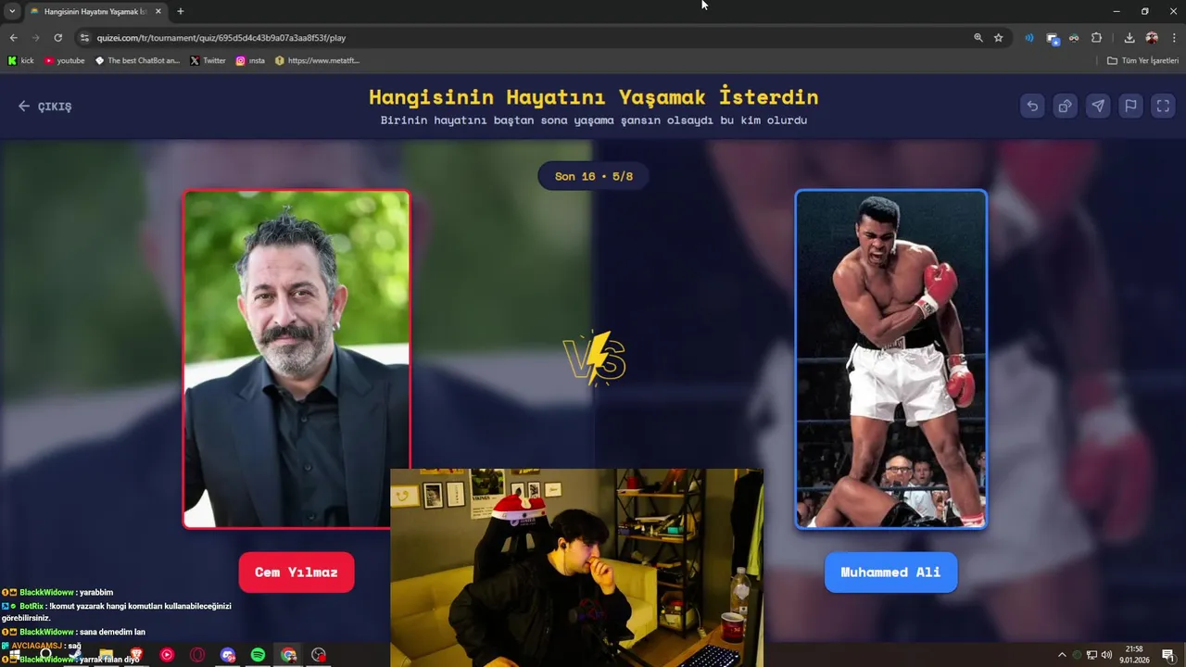This screenshot has width=1186, height=667.
Task: Open the notification center icon
Action: point(1167,655)
